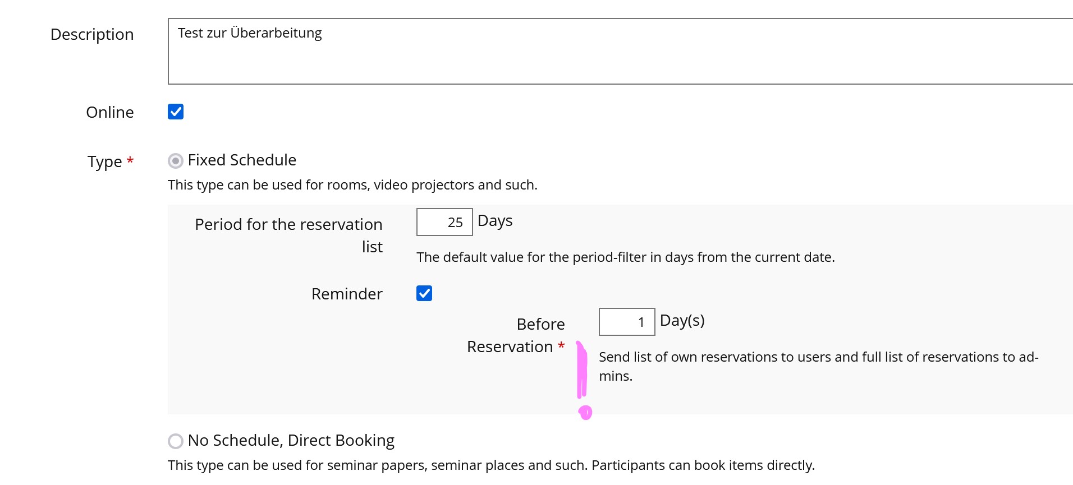The image size is (1073, 485).
Task: Click the "Fixed Schedule" option label text
Action: point(242,160)
